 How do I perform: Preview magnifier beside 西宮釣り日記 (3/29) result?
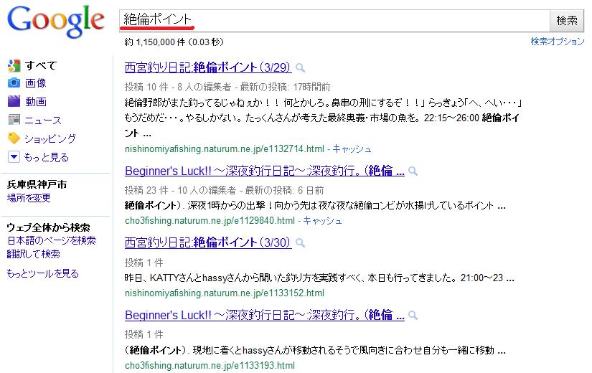[x=300, y=67]
